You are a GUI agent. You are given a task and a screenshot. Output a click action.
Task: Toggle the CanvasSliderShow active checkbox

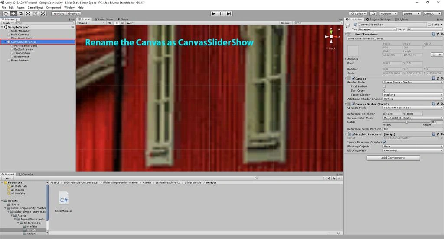tap(356, 25)
